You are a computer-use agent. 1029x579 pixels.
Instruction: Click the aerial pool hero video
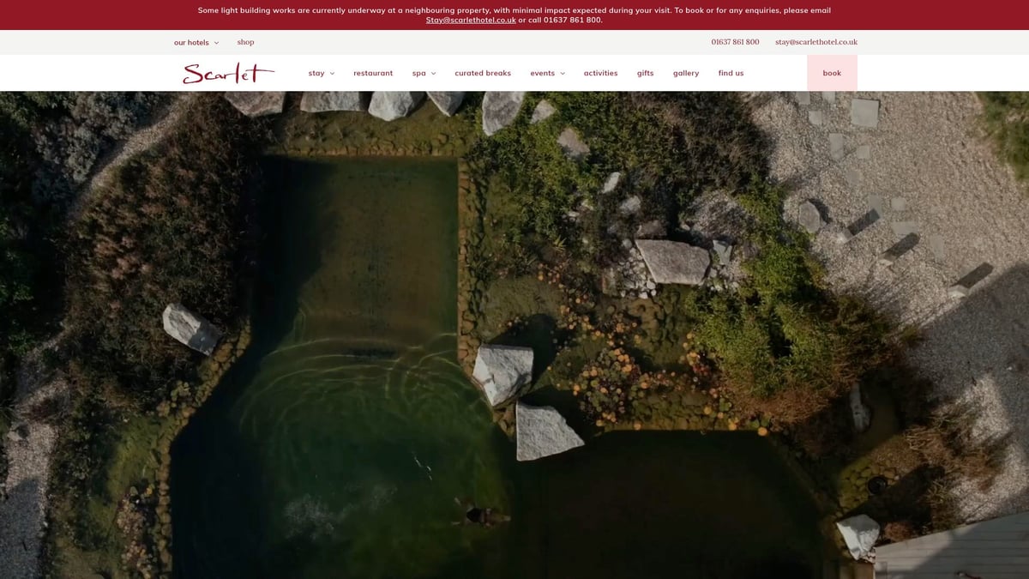(x=514, y=343)
